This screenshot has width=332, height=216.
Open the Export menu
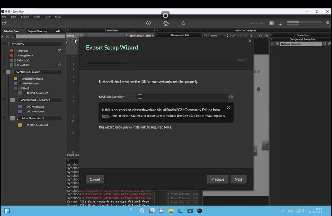click(25, 17)
